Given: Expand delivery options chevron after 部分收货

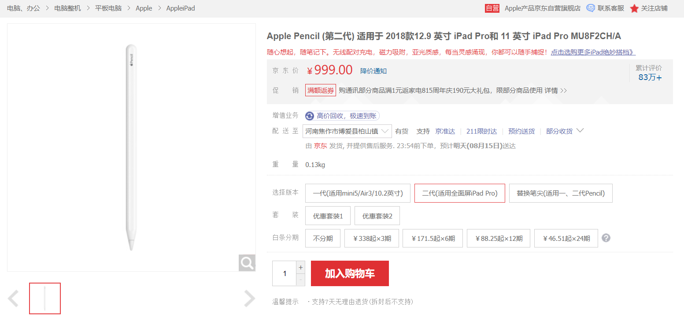Looking at the screenshot, I should [x=580, y=131].
